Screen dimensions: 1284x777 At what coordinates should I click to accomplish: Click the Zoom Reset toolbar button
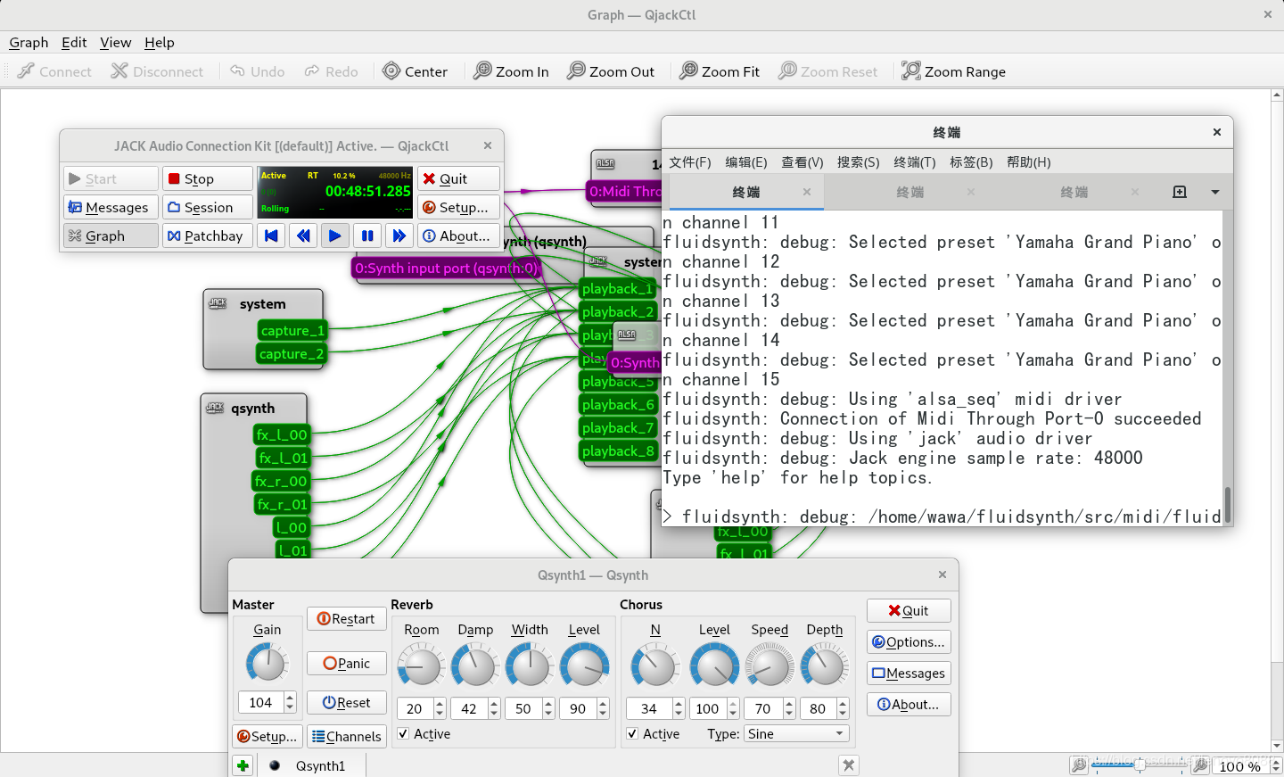click(x=828, y=71)
